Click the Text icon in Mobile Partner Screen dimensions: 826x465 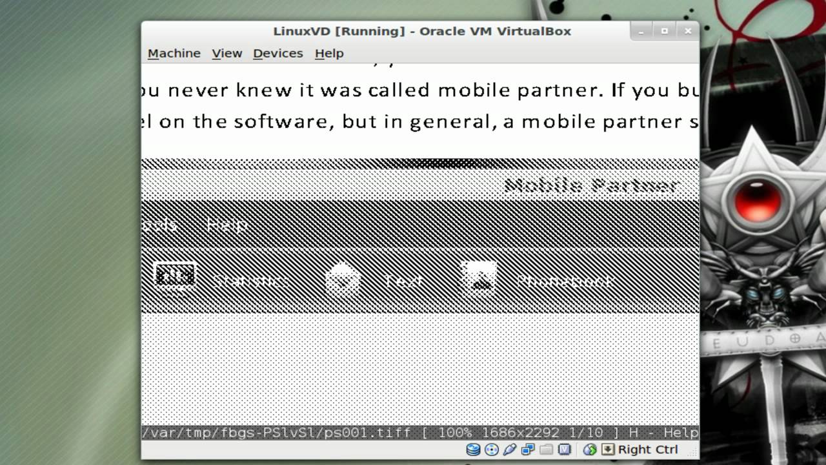click(x=342, y=279)
